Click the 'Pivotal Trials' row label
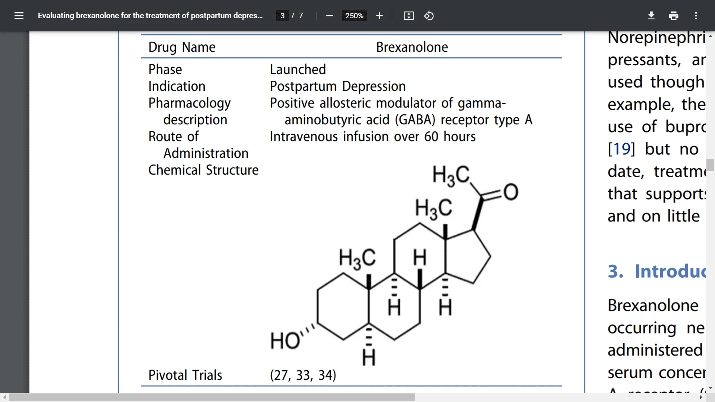The height and width of the screenshot is (402, 715). 185,375
